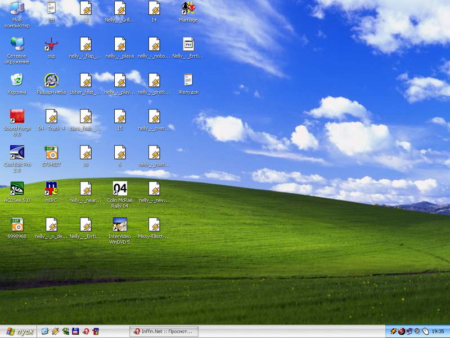The width and height of the screenshot is (450, 338).
Task: Select the Сетевое окружение icon
Action: [x=17, y=45]
